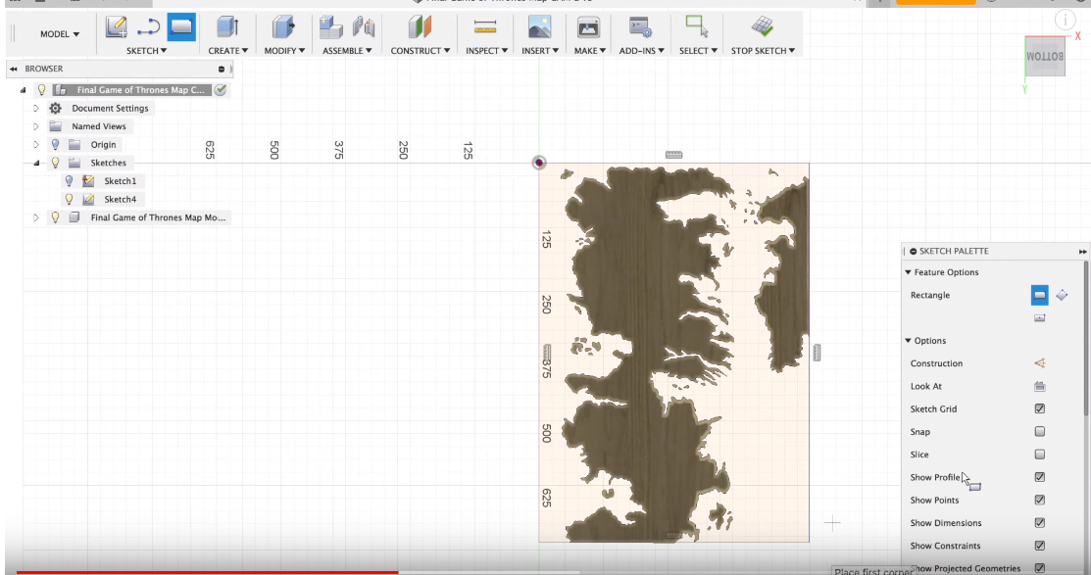1091x575 pixels.
Task: Click the Add-Ins scripts icon
Action: (640, 27)
